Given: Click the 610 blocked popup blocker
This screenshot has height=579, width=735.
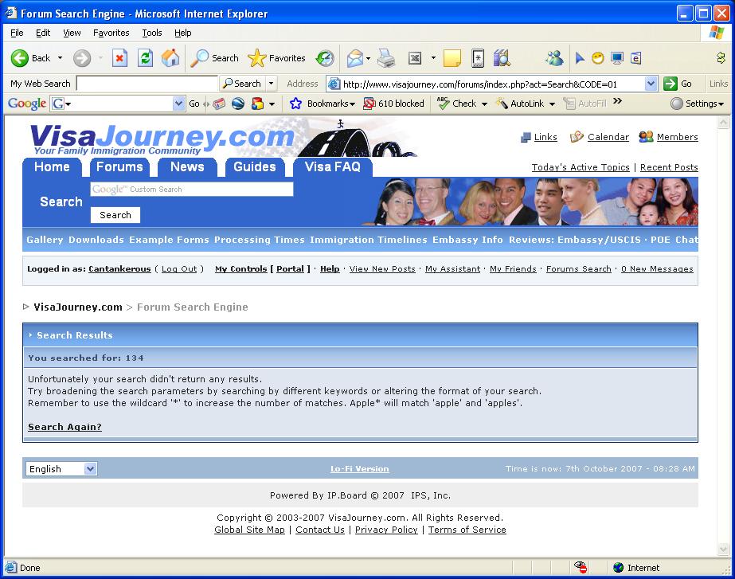Looking at the screenshot, I should click(393, 104).
